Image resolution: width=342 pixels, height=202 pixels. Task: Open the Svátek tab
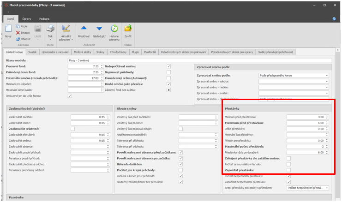(x=32, y=52)
